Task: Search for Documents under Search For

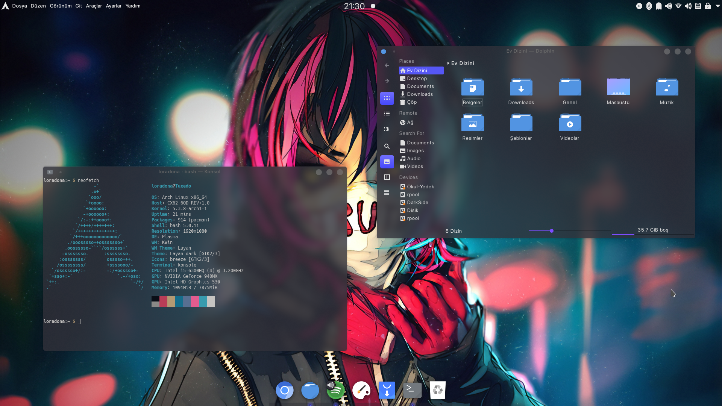Action: [421, 142]
